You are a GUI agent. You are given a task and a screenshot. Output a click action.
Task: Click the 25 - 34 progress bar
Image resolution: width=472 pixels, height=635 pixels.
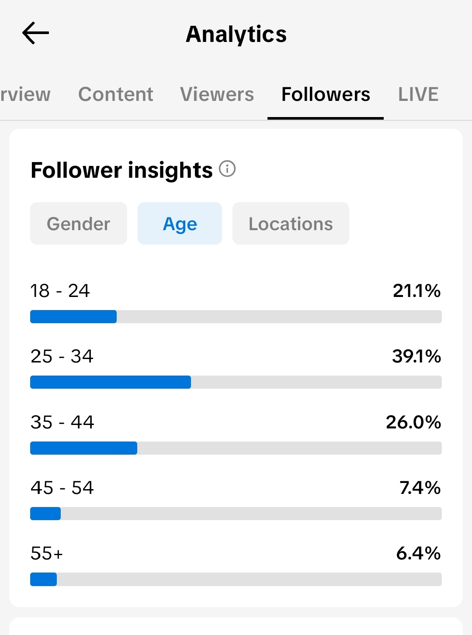[x=236, y=382]
